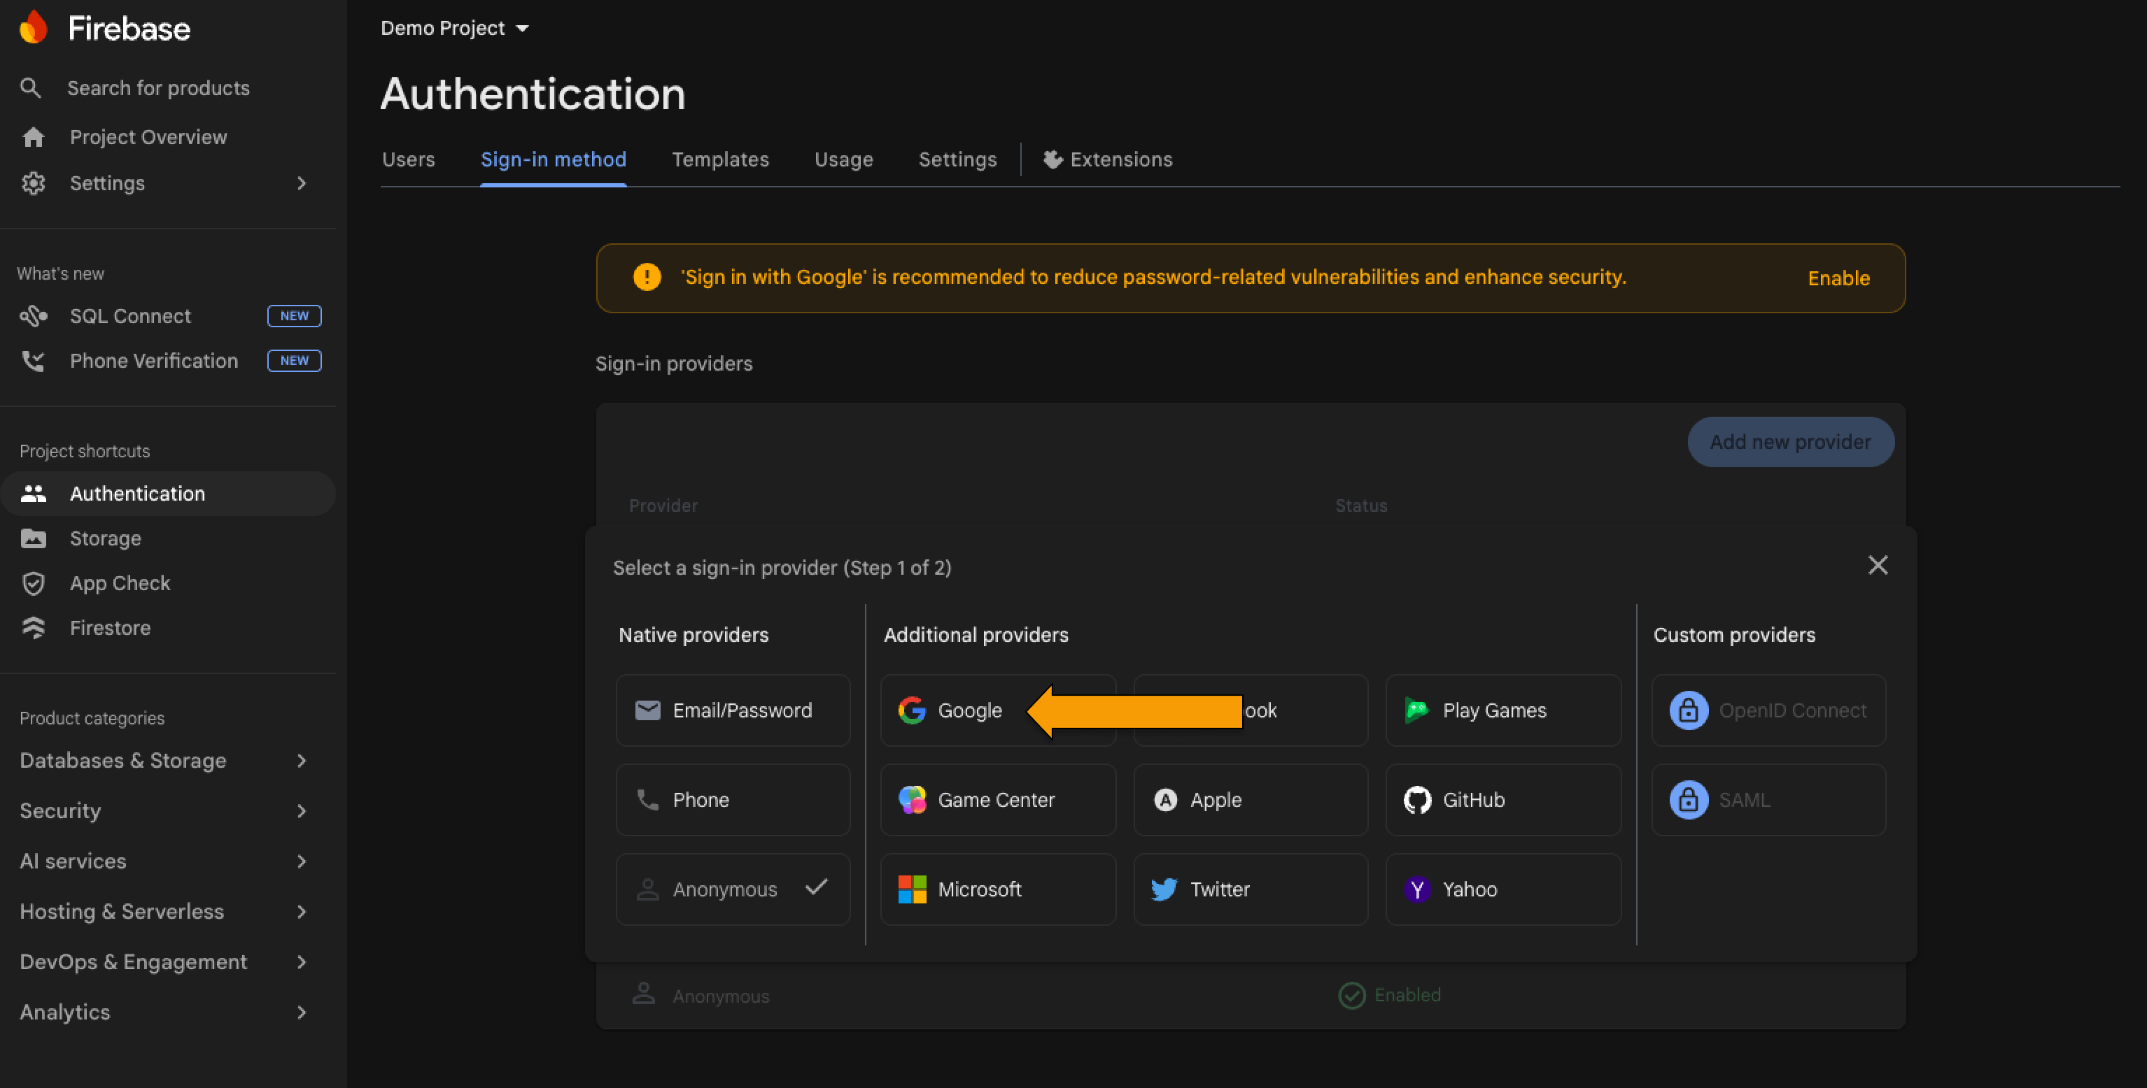The width and height of the screenshot is (2147, 1088).
Task: Select the Microsoft provider
Action: [998, 889]
